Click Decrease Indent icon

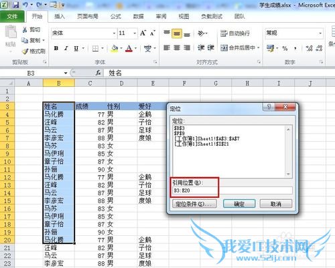(201, 47)
